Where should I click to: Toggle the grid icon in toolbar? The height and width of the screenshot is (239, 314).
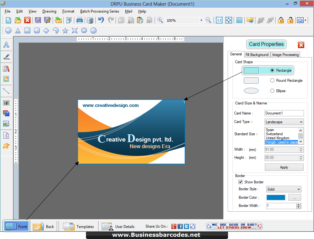(x=239, y=20)
